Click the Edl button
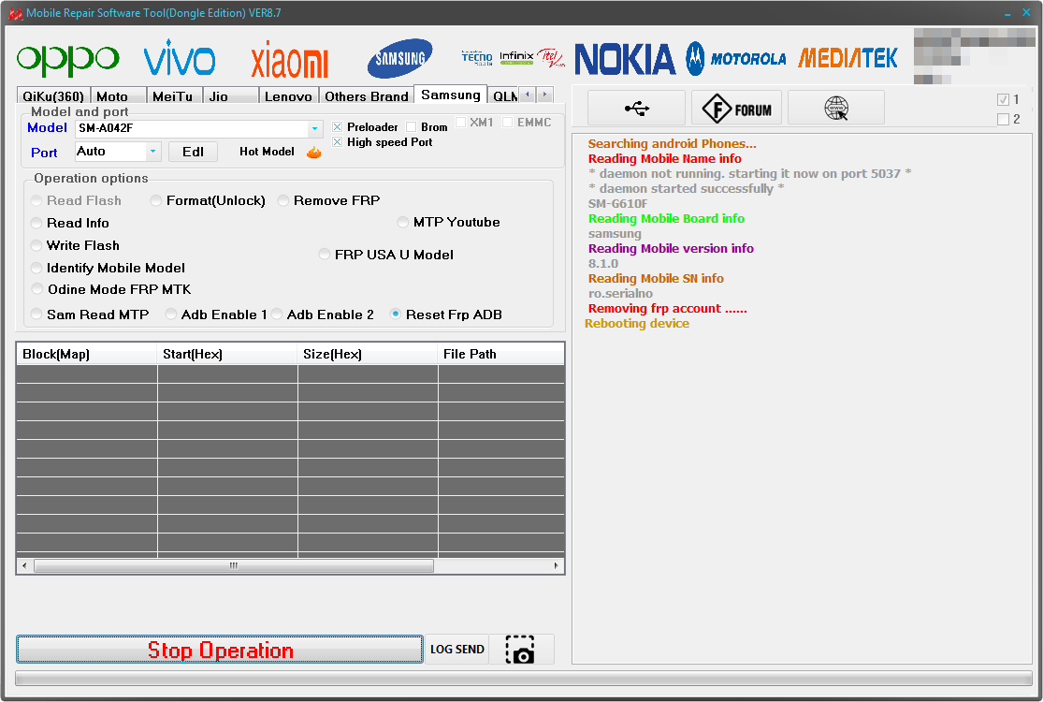 [x=193, y=152]
